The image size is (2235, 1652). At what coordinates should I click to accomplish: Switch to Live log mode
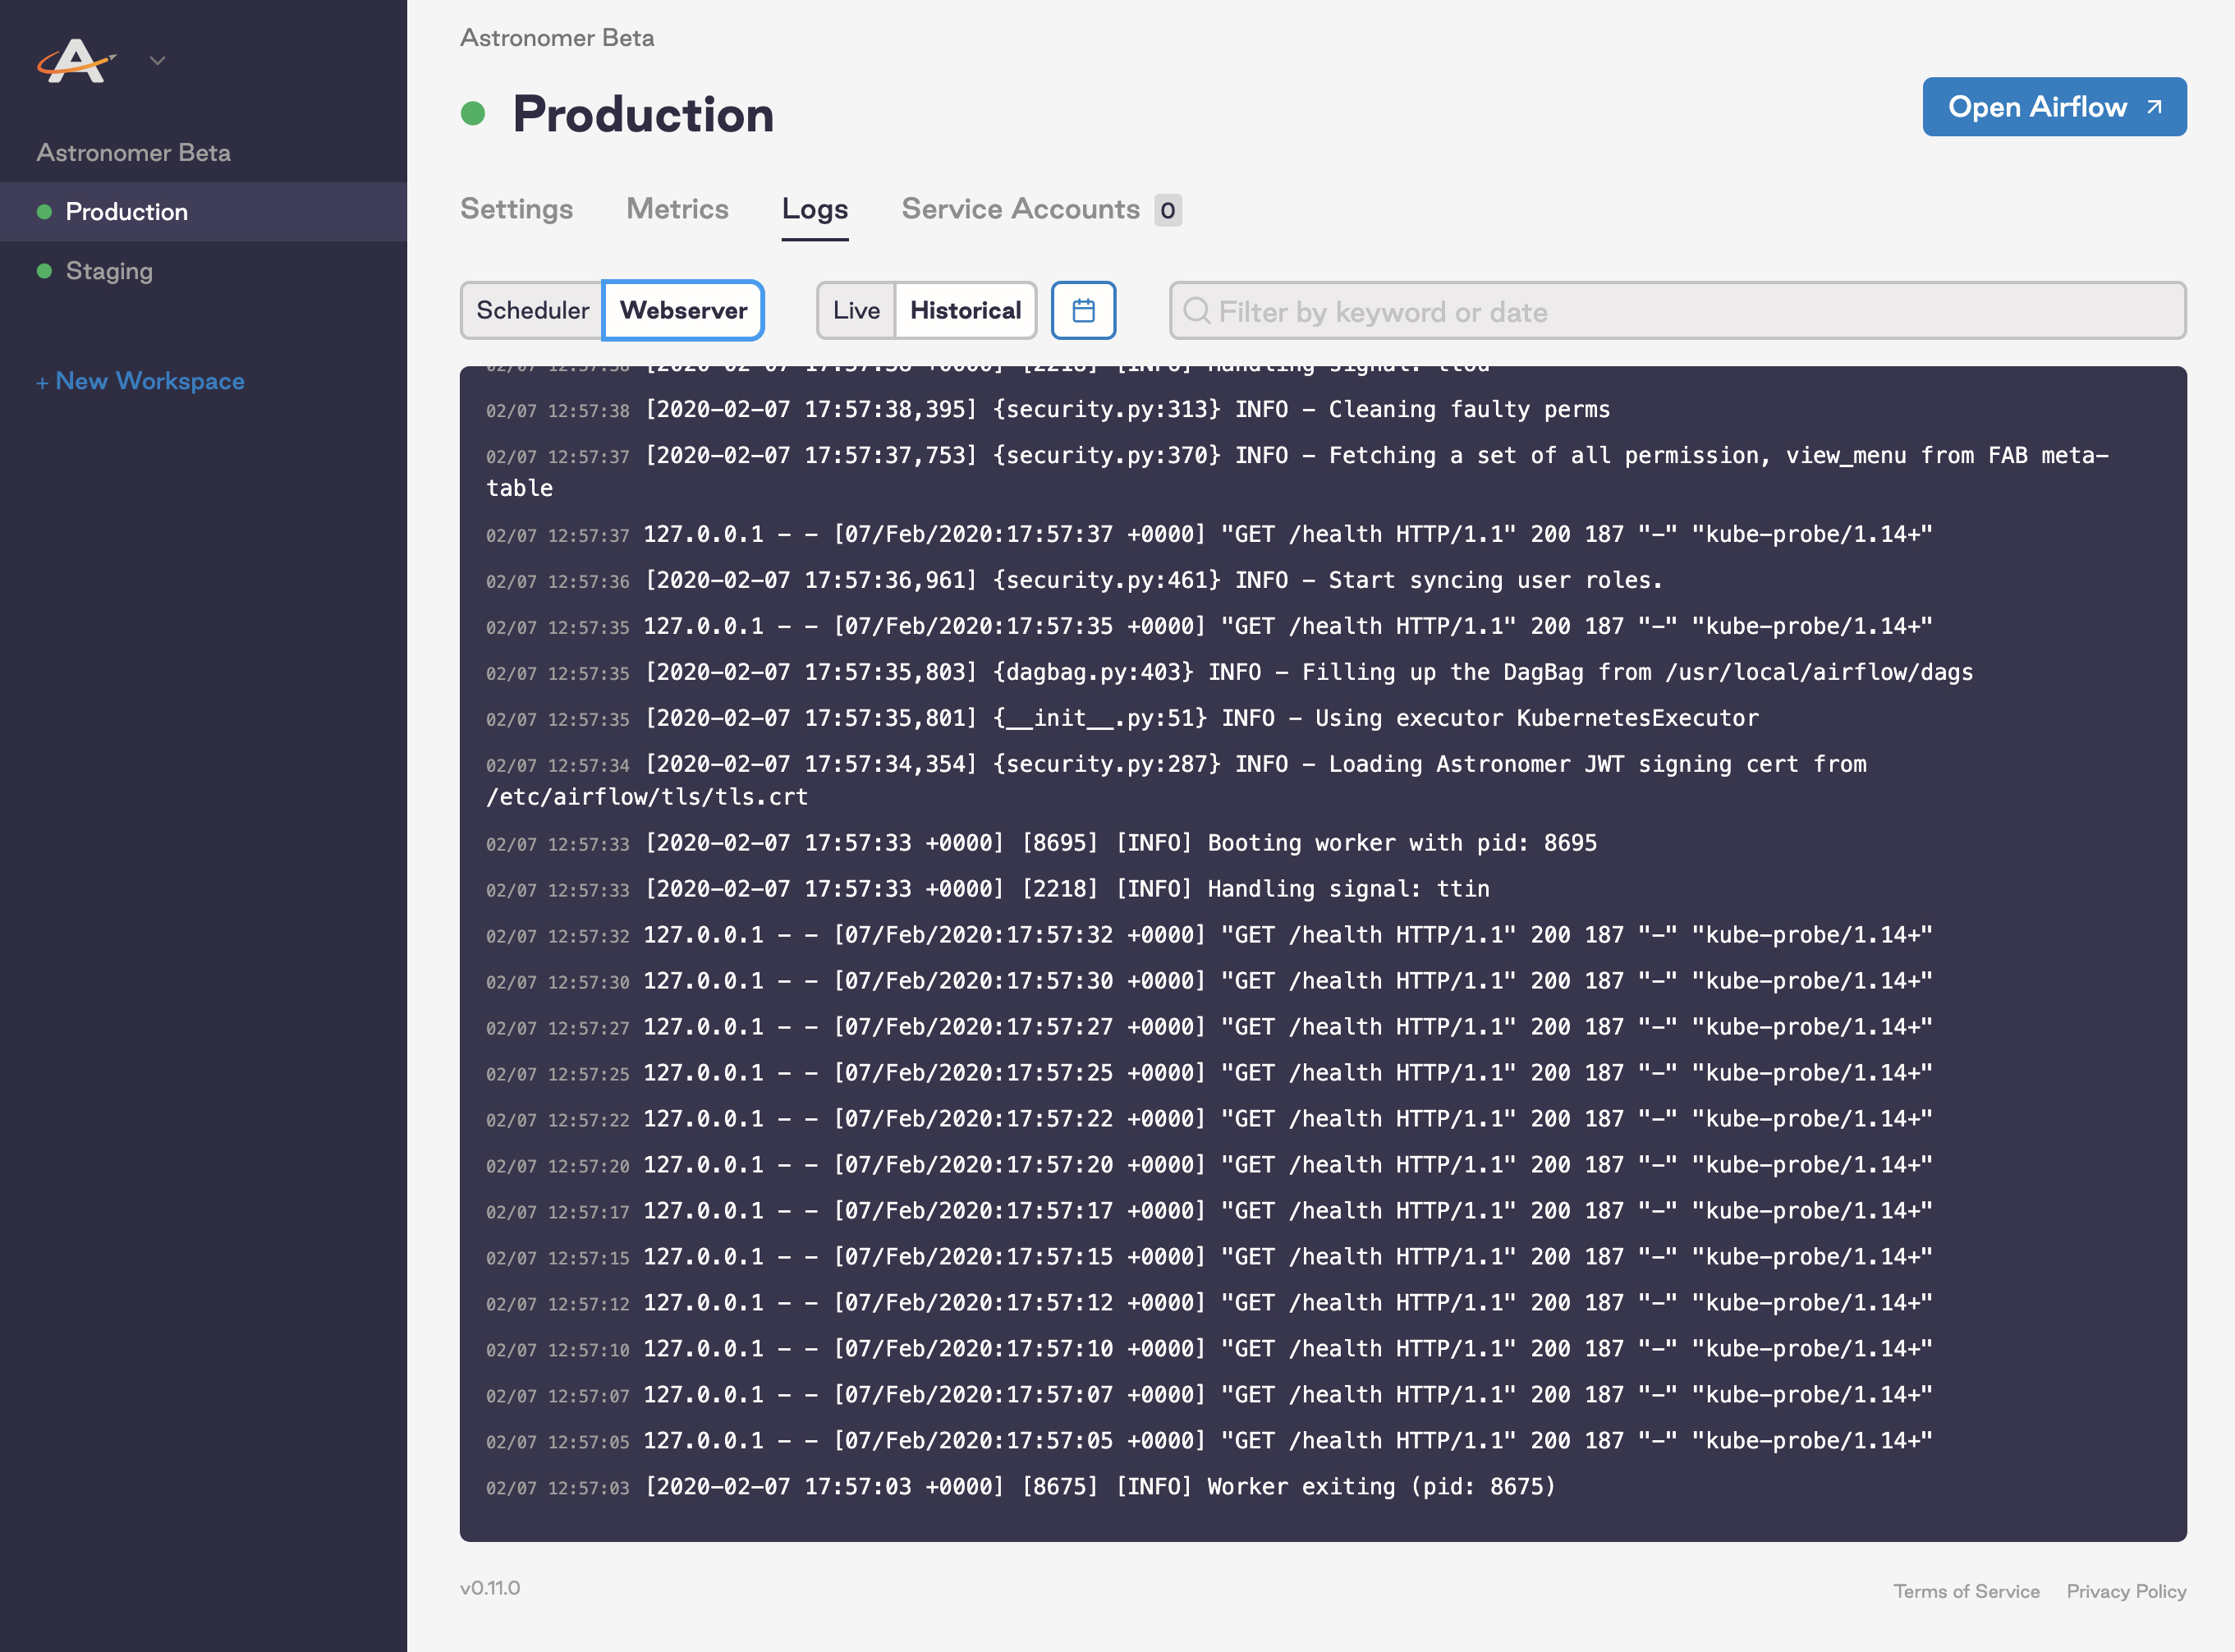[856, 310]
